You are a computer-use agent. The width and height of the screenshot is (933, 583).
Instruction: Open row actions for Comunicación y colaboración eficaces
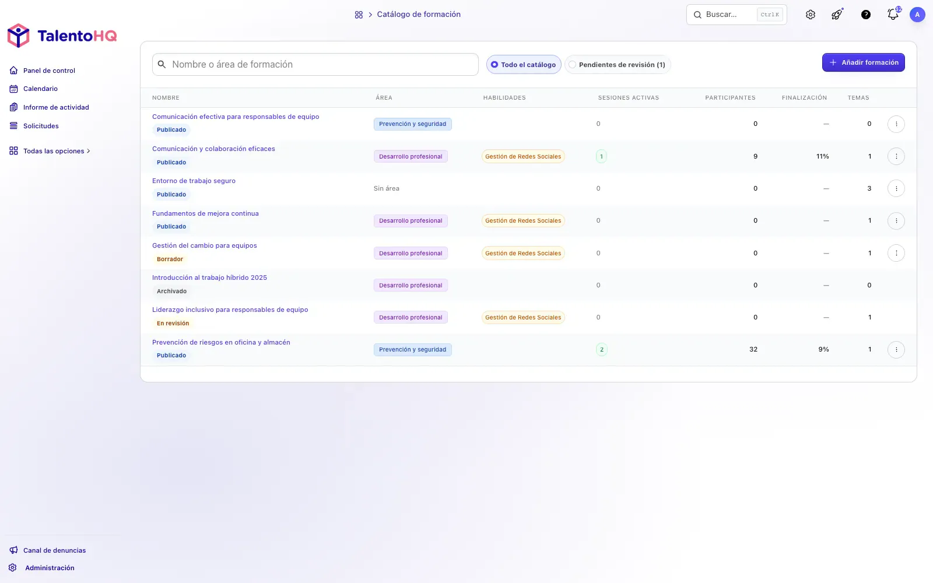[x=896, y=156]
